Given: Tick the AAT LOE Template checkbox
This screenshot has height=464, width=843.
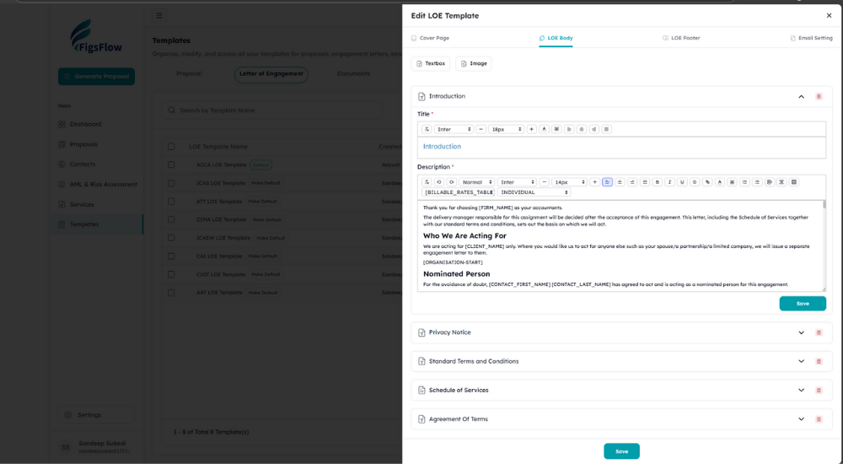Looking at the screenshot, I should tap(171, 293).
